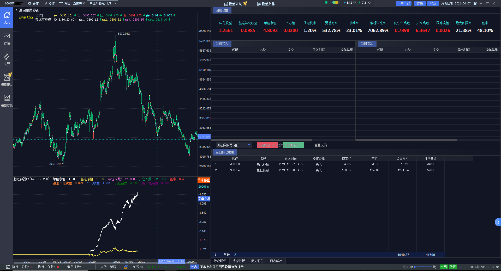This screenshot has height=271, width=501.
Task: Click the zoom-out magnifier in status bar
Action: [404, 267]
